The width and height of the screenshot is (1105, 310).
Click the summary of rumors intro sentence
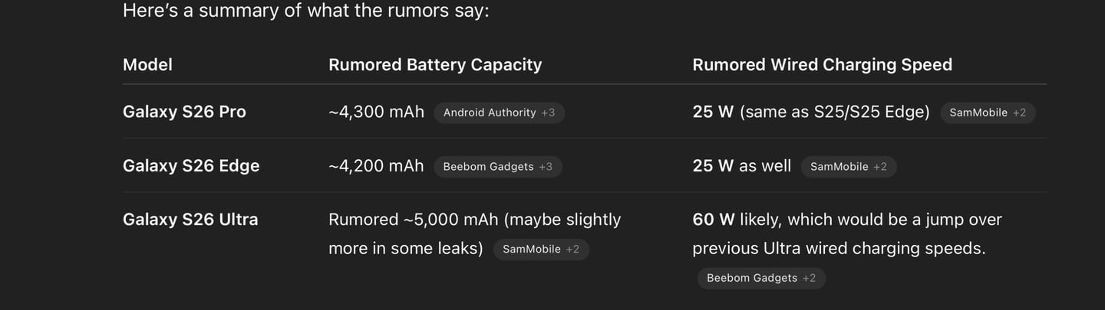point(305,11)
